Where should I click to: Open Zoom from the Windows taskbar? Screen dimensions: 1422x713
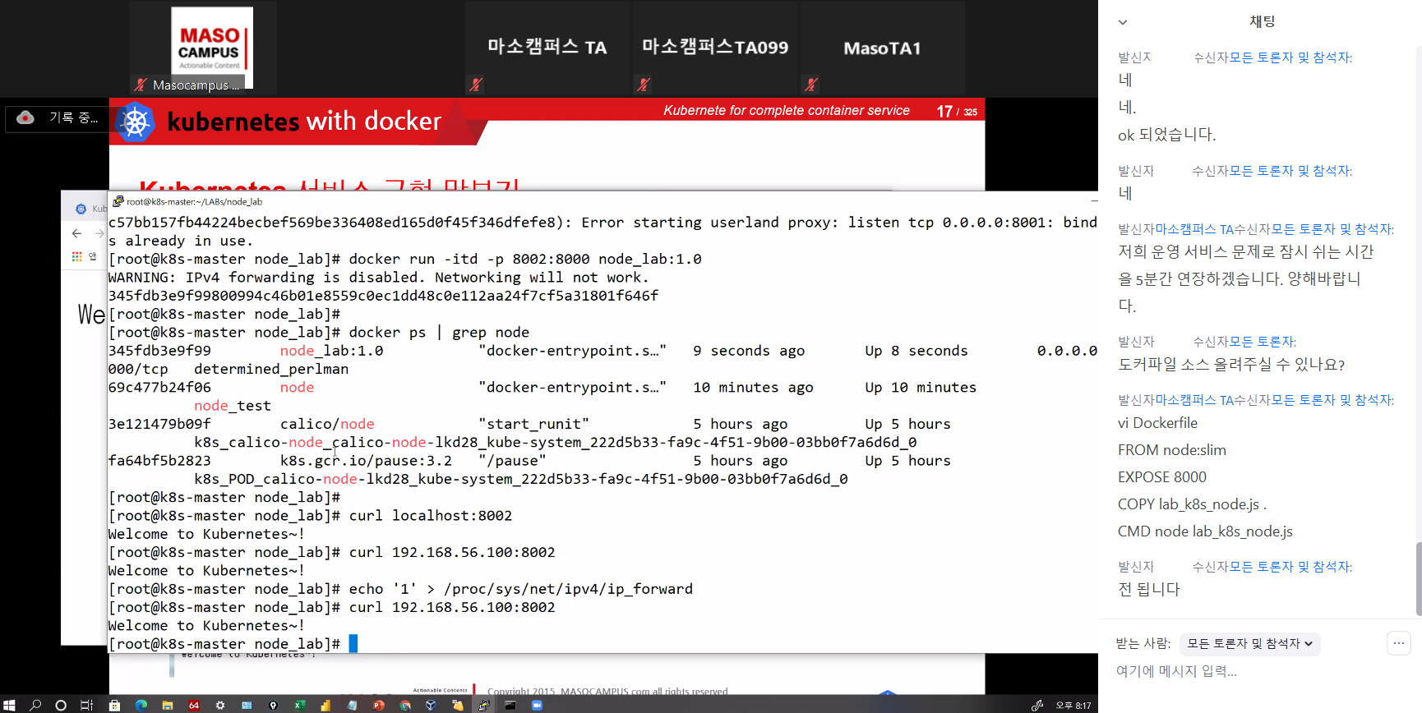coord(537,705)
